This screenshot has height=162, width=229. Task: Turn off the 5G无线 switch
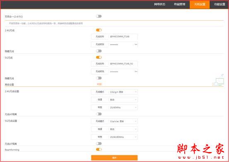click(99, 57)
